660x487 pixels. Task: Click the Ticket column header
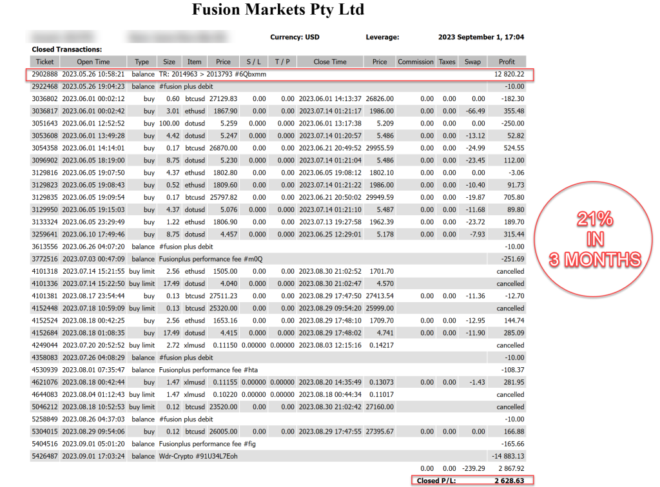coord(45,62)
